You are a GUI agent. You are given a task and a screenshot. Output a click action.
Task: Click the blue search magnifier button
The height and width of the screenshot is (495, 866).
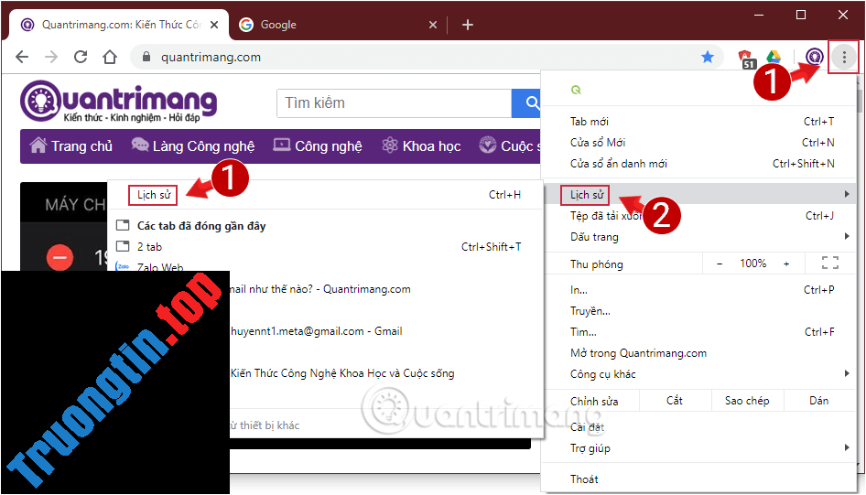coord(527,102)
